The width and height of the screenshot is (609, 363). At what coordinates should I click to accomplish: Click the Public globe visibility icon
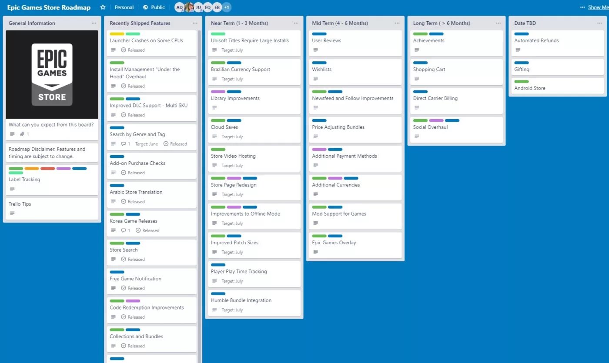(145, 7)
